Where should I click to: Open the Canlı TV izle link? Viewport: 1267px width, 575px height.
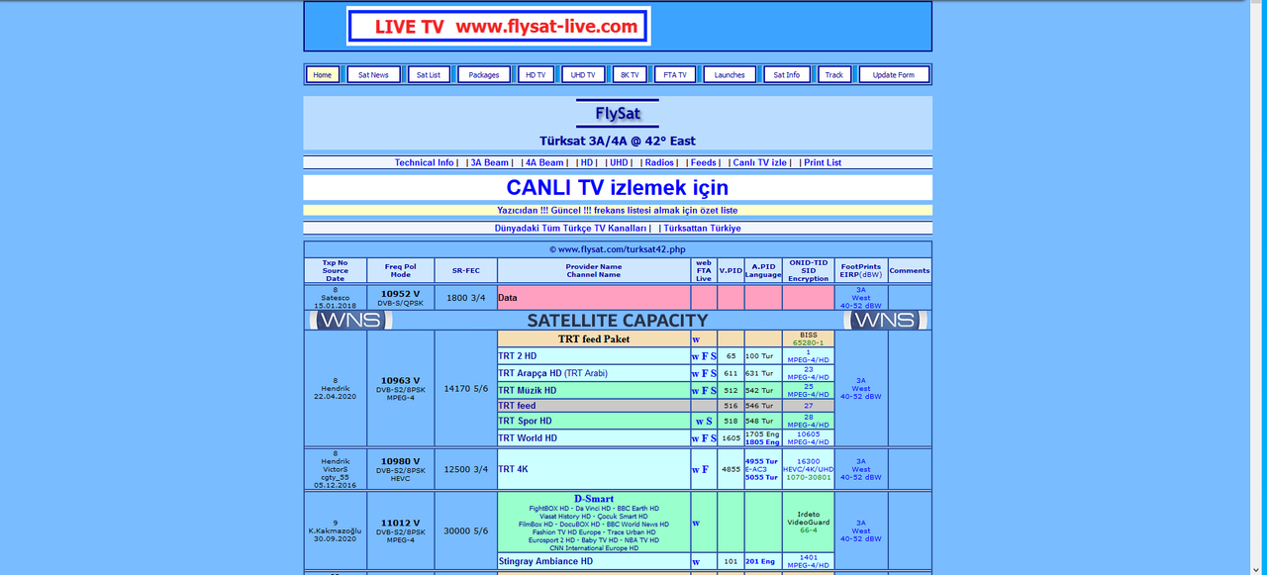point(759,162)
